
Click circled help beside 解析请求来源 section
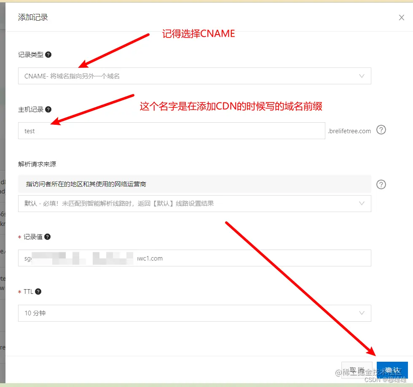[381, 184]
